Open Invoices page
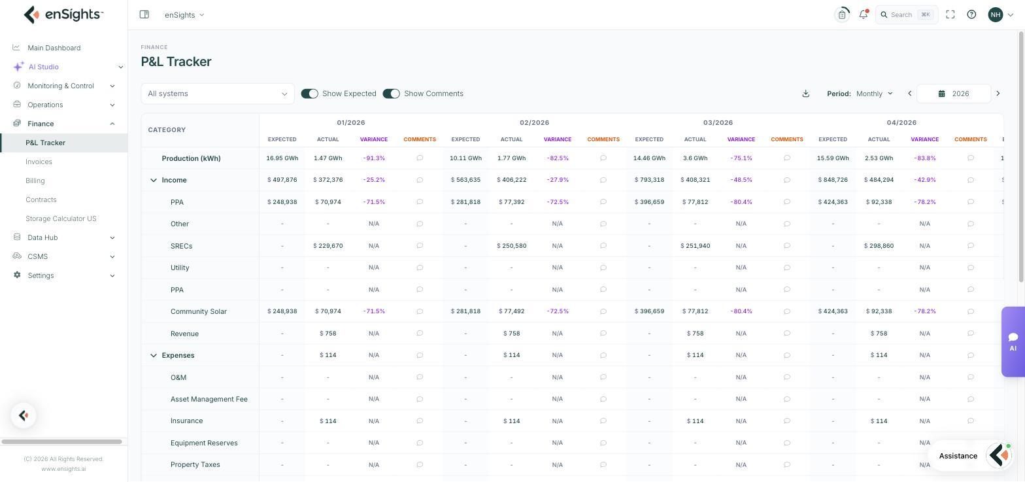Screen dimensions: 1025x482 (x=39, y=162)
